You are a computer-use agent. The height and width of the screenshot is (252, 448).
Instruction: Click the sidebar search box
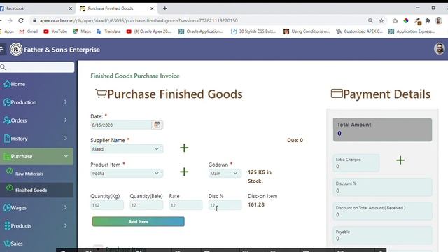pos(37,67)
